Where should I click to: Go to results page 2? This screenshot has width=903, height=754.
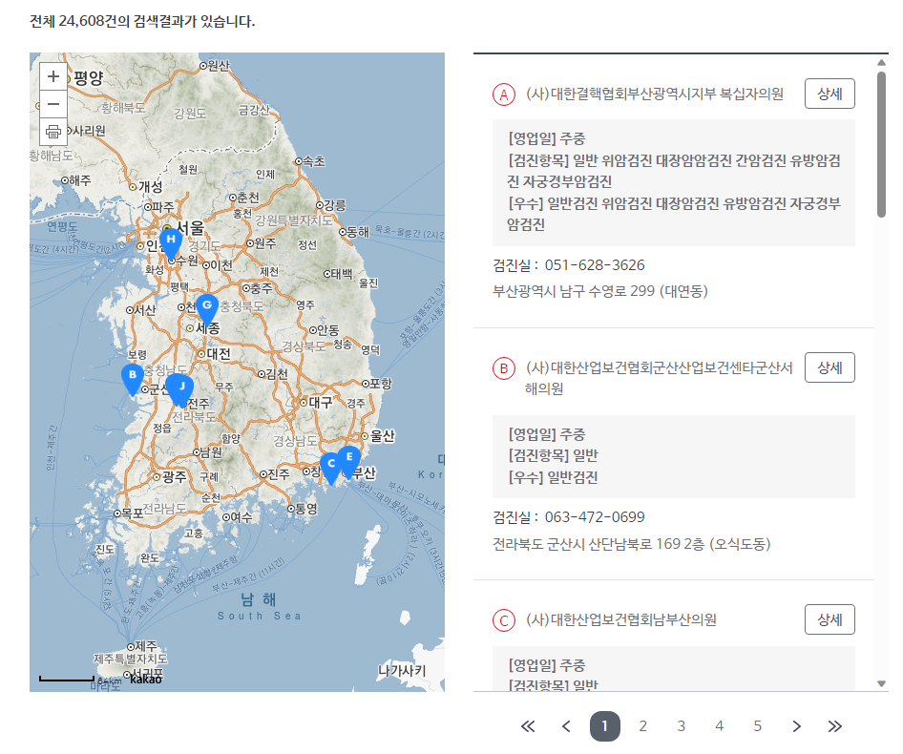[642, 726]
